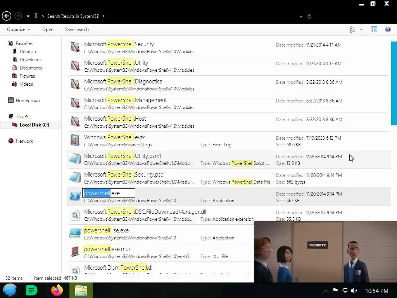Launch Firefox from the taskbar
397x298 pixels.
[x=57, y=290]
